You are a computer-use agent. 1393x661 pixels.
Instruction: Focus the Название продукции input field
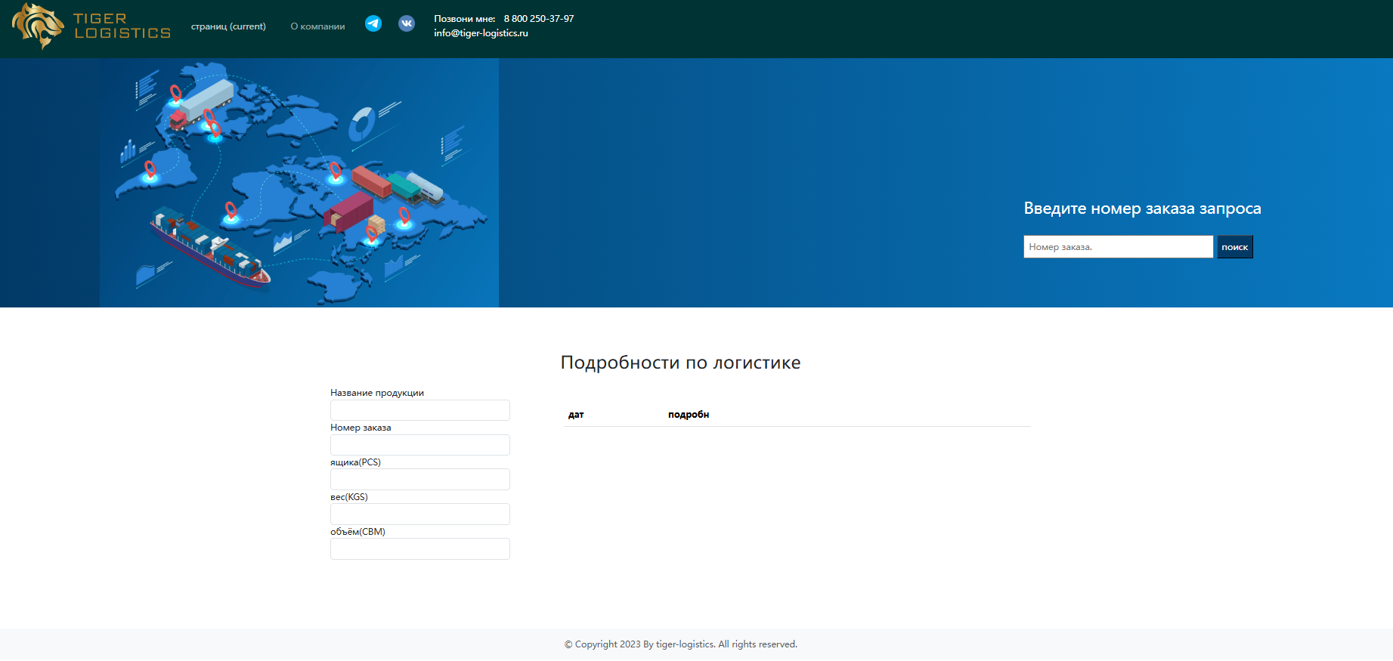[x=420, y=410]
